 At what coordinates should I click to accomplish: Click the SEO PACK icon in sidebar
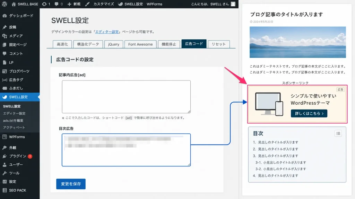coord(5,190)
